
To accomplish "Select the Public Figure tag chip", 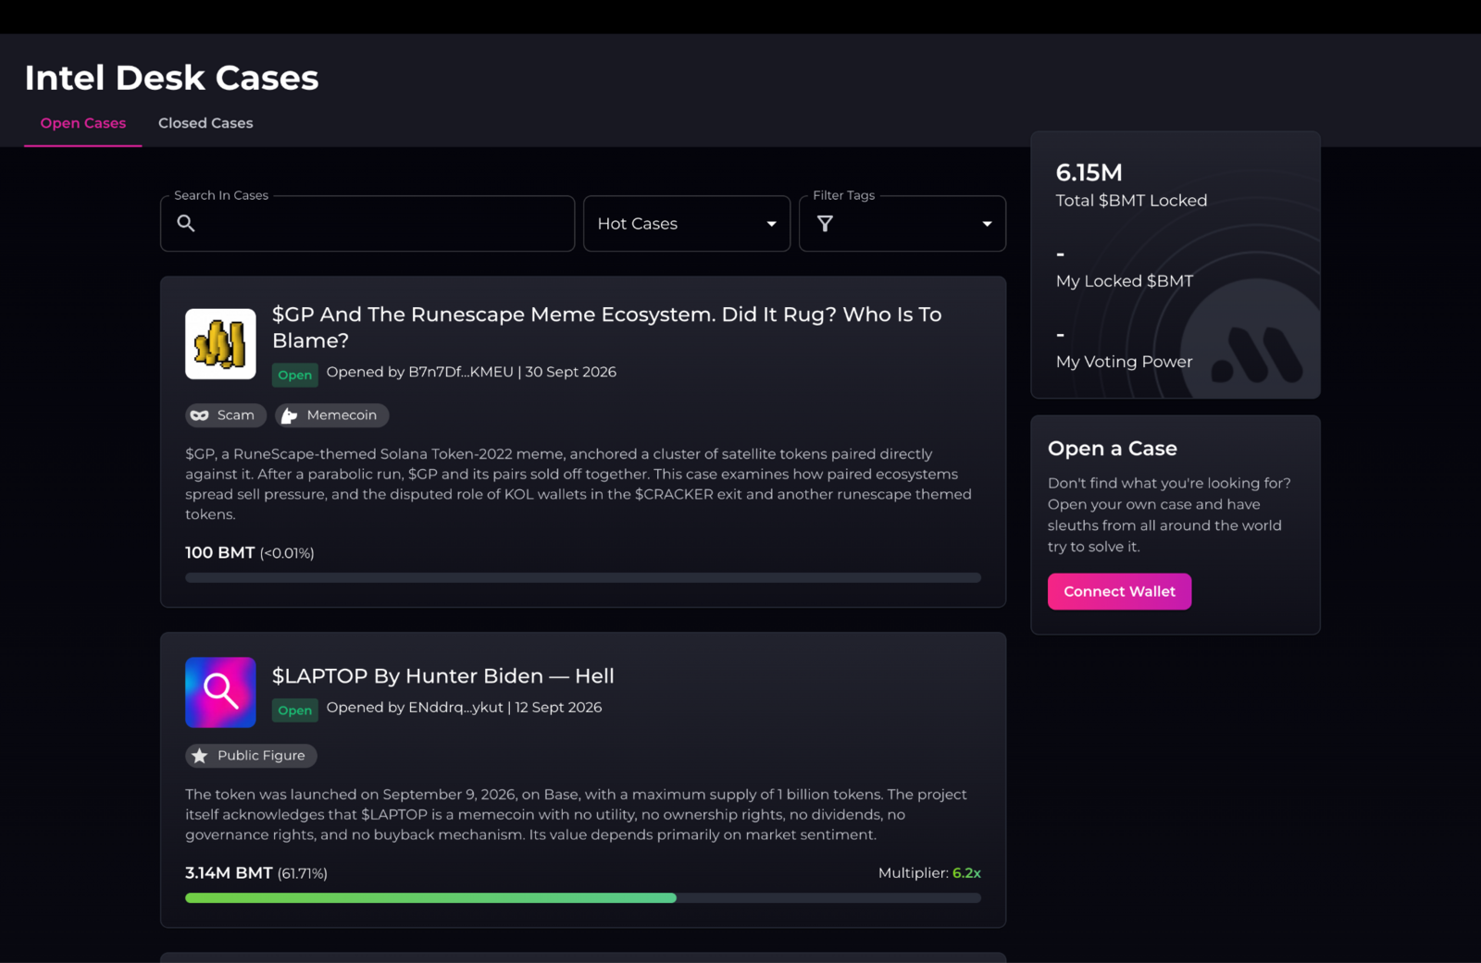I will pos(251,756).
